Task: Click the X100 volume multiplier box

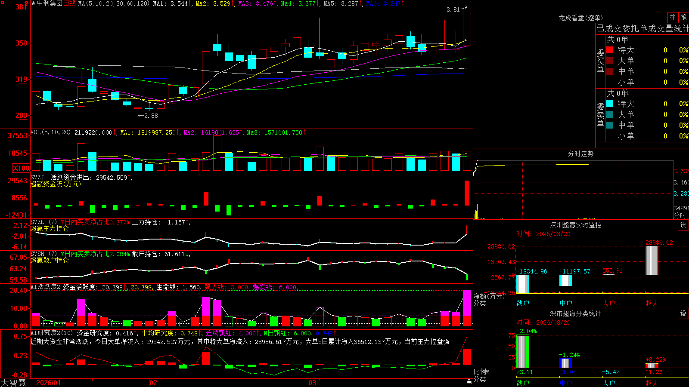Action: coord(21,168)
